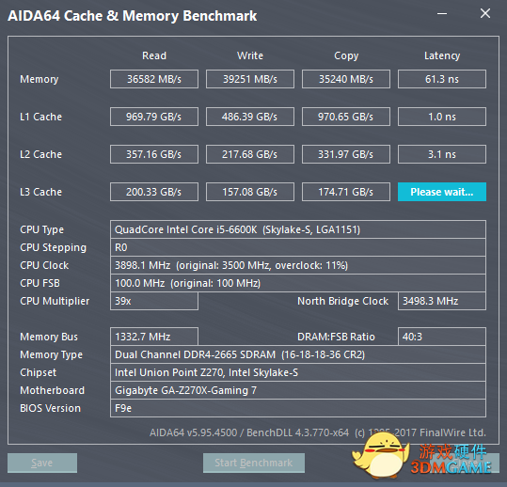Click L2 Cache Copy value 331.97 GB/s
The width and height of the screenshot is (507, 487).
tap(346, 154)
